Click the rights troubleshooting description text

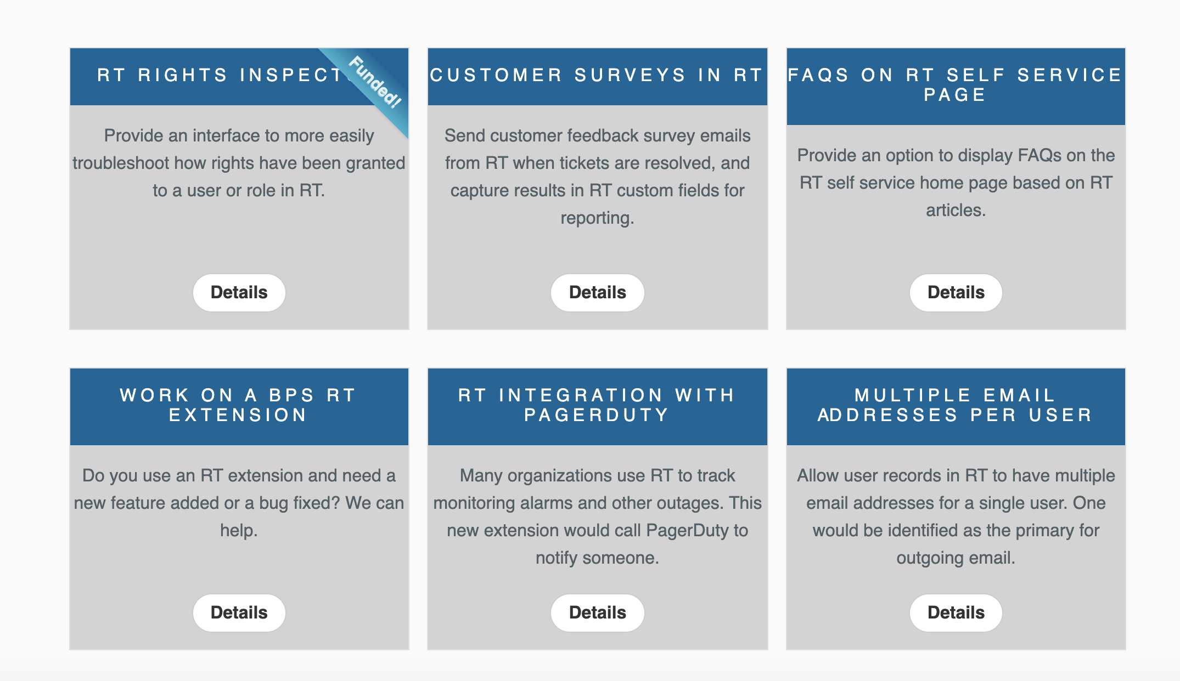(239, 163)
